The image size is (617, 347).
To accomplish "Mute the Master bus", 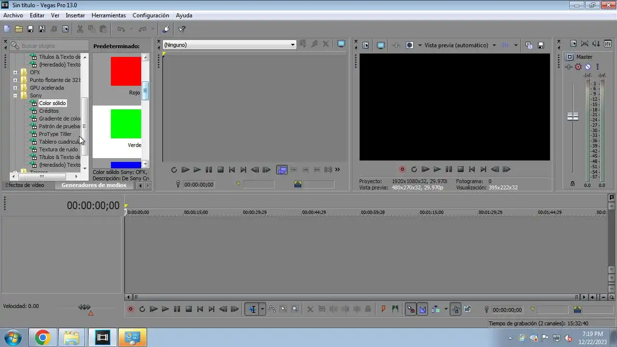I will tap(588, 67).
